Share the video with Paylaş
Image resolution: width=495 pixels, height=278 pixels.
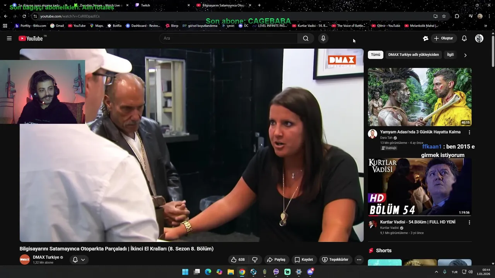[276, 259]
